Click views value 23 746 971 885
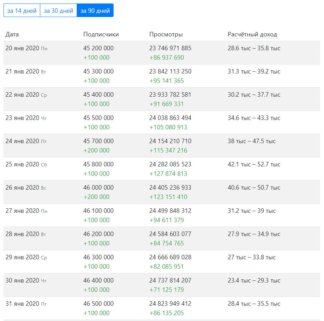Screen dimensions: 324x321 (x=170, y=48)
